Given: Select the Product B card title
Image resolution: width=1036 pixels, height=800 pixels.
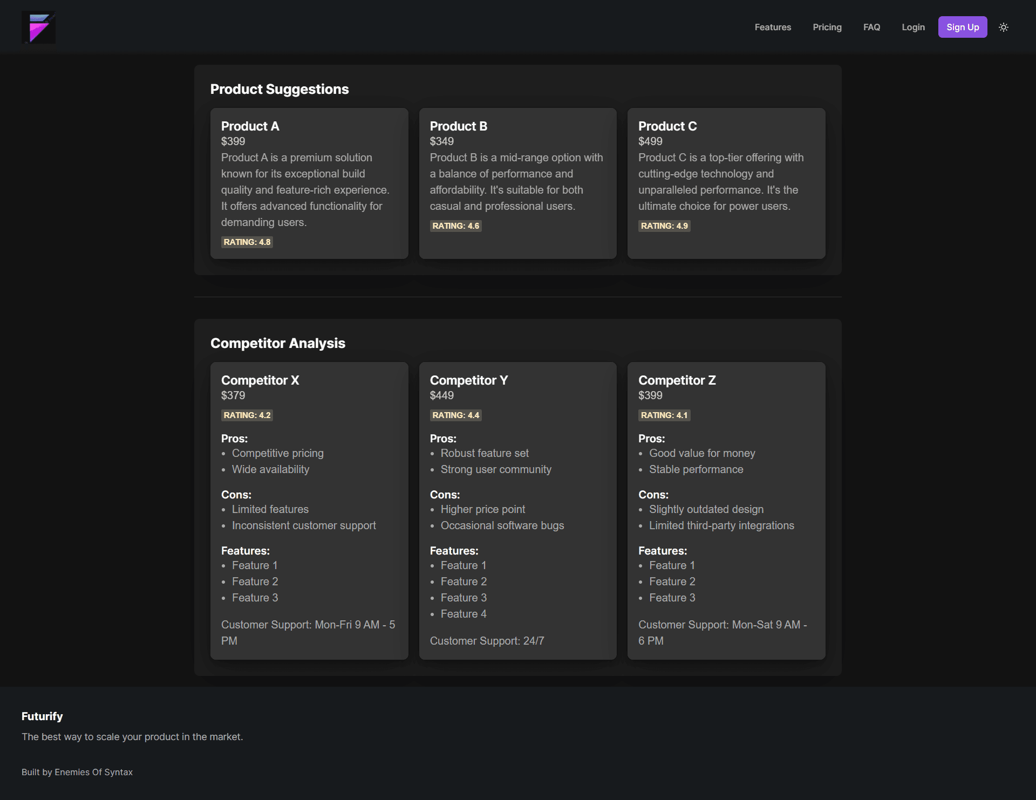Looking at the screenshot, I should pos(459,126).
